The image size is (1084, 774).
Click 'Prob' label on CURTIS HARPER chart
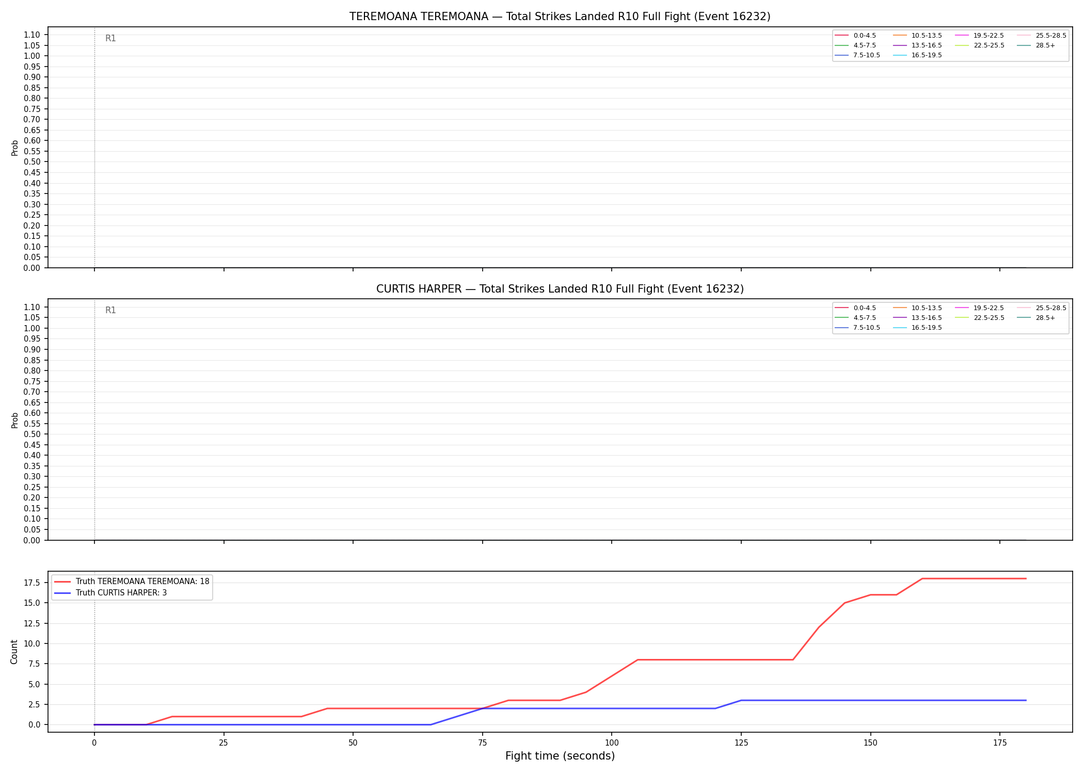(x=15, y=420)
